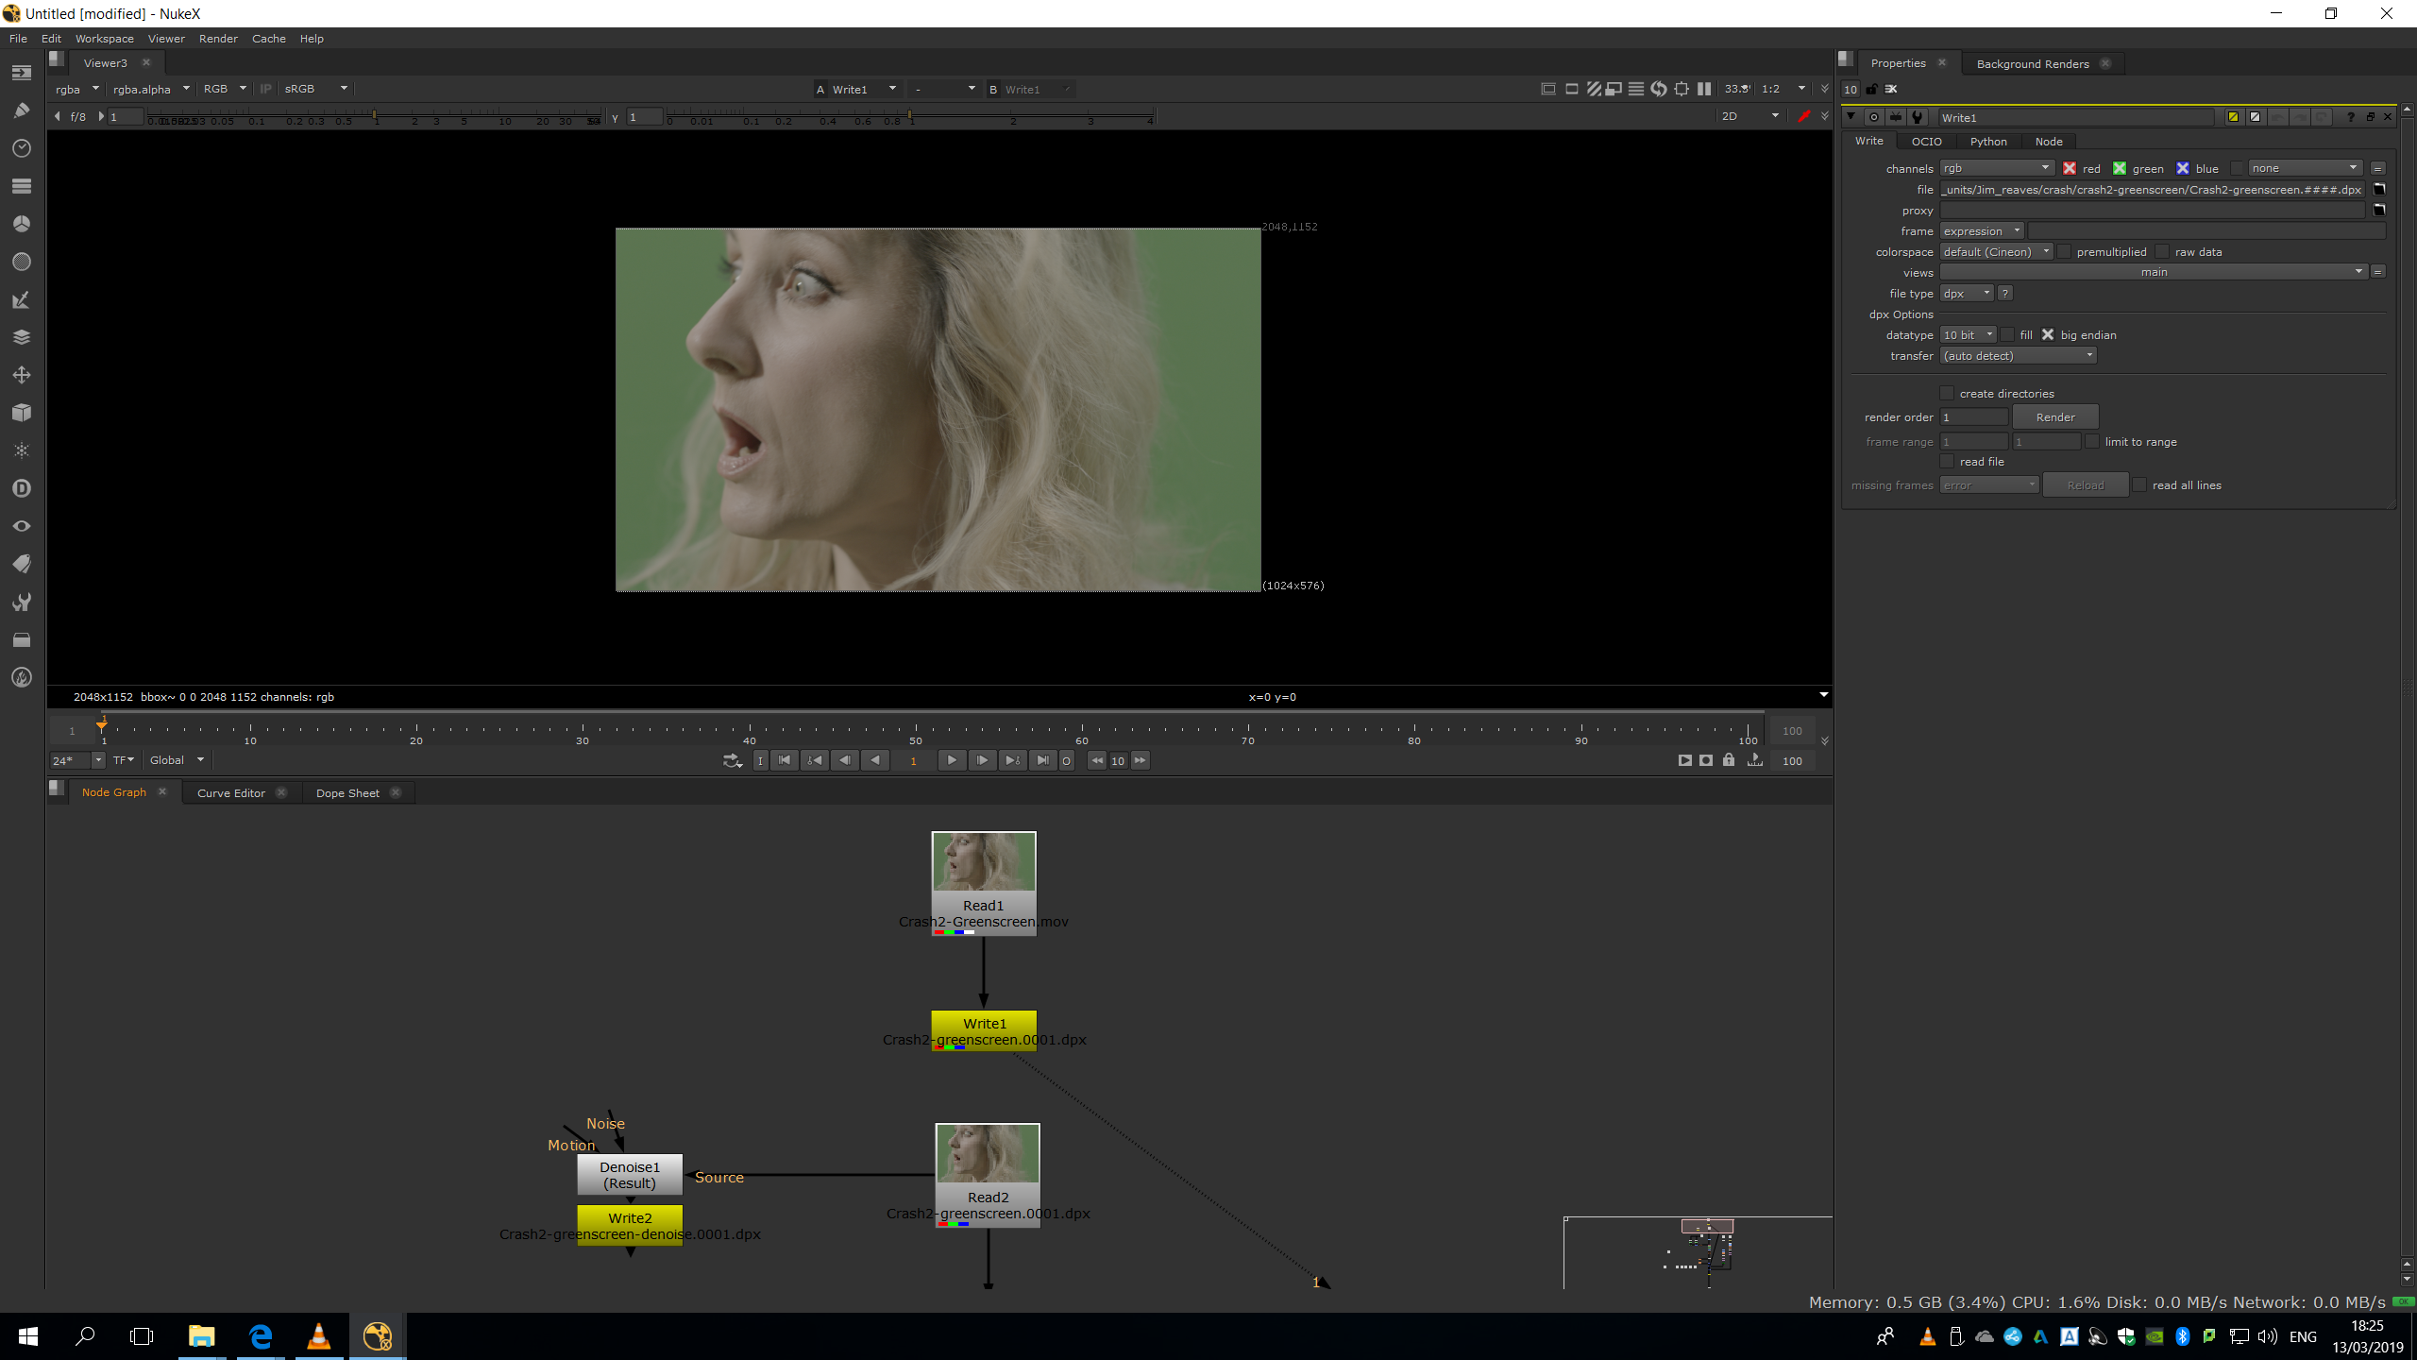Viewport: 2417px width, 1360px height.
Task: Open the 3D nodes cube icon
Action: tap(22, 413)
